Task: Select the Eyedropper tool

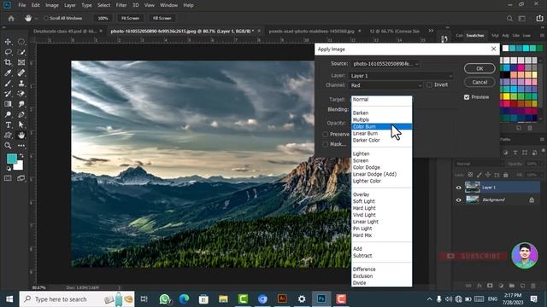Action: tap(8, 72)
